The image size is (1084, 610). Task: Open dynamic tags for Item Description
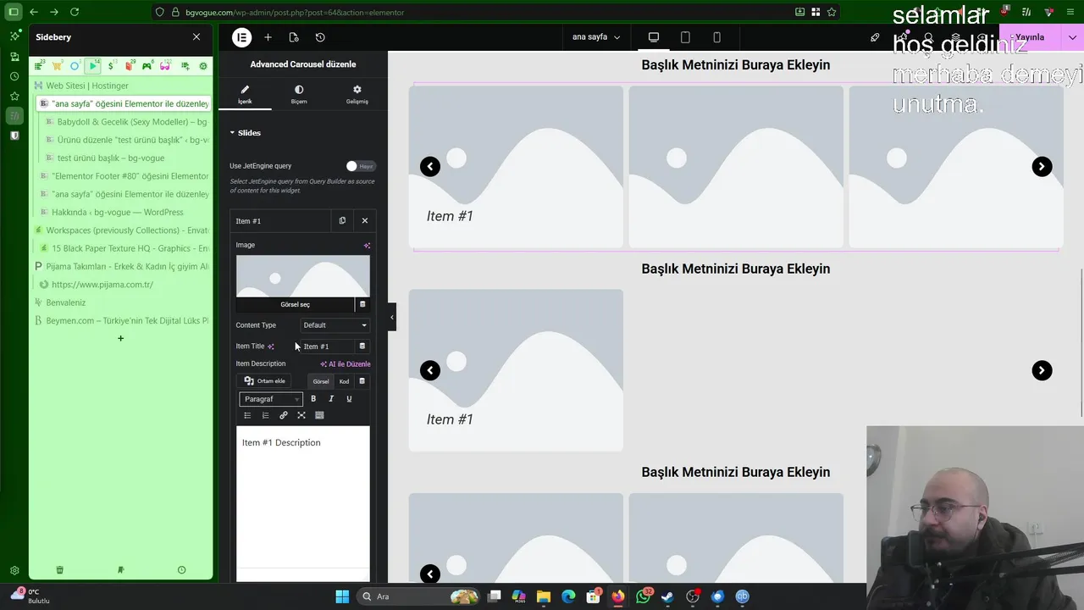pos(362,381)
